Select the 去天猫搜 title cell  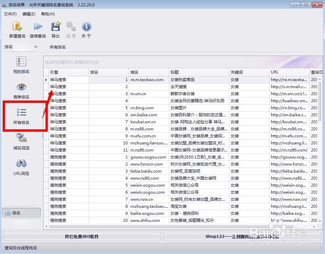tap(199, 87)
